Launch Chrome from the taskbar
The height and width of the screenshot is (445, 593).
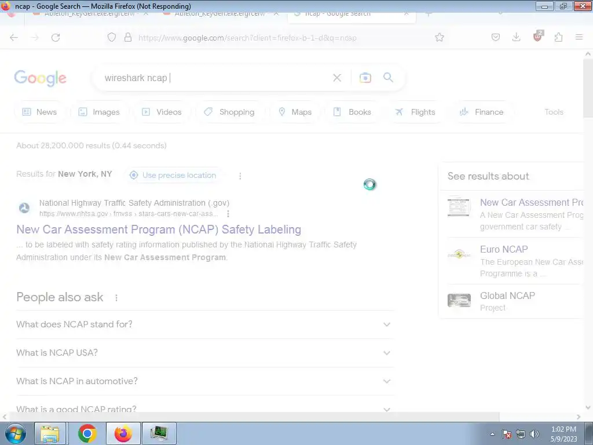click(87, 433)
